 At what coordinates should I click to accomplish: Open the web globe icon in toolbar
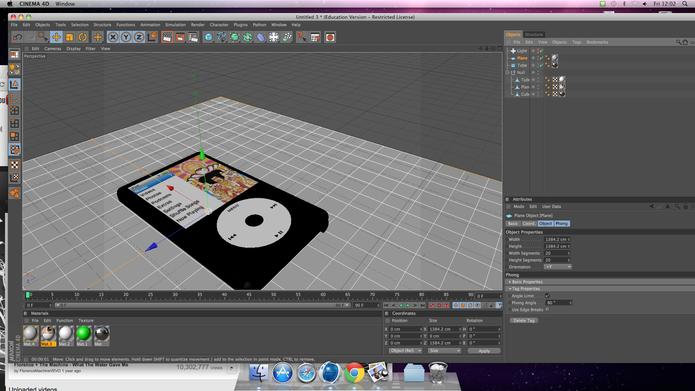pos(330,37)
